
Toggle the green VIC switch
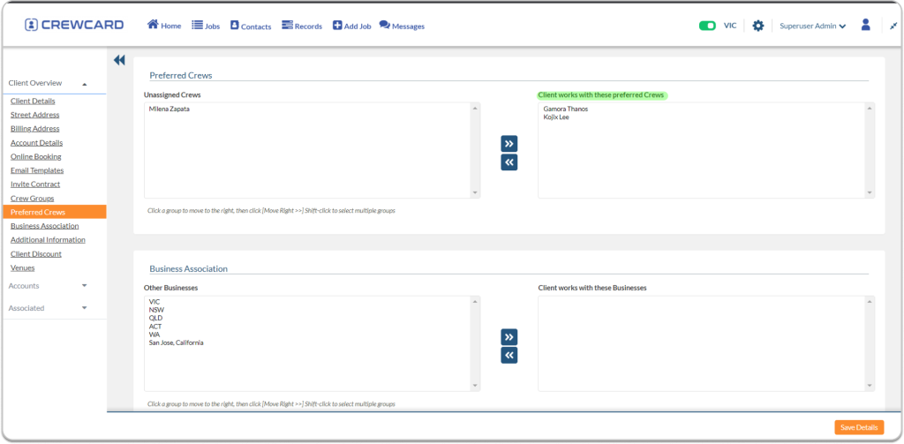click(x=707, y=26)
